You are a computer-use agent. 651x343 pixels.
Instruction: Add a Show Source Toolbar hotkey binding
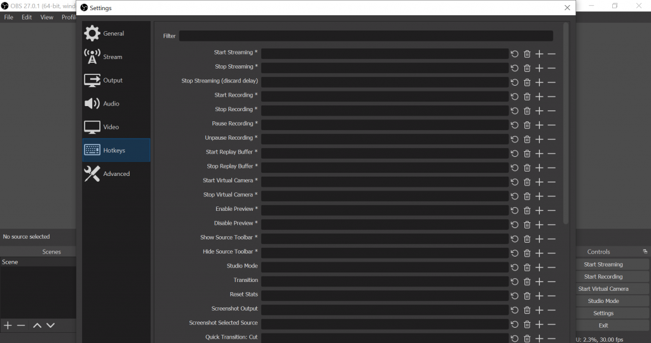pyautogui.click(x=539, y=239)
